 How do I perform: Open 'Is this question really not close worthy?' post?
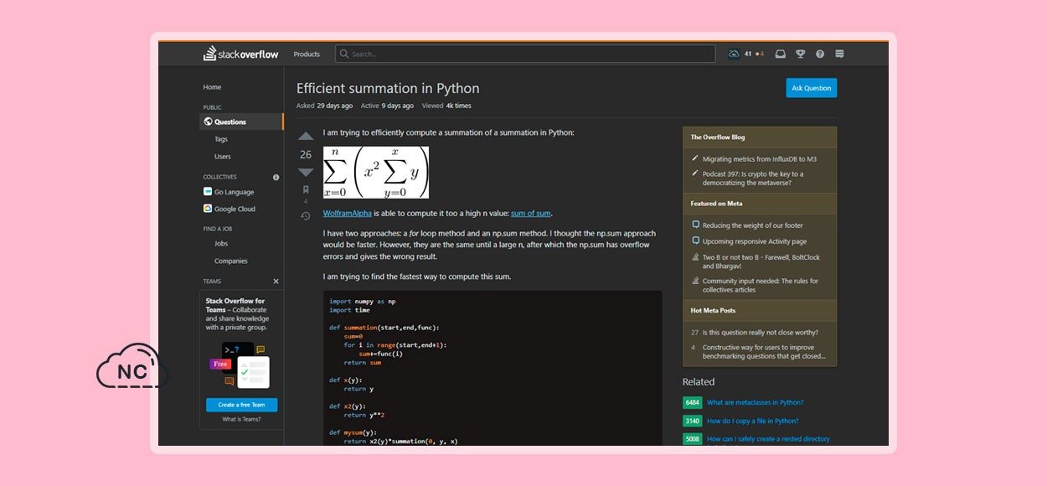coord(761,333)
